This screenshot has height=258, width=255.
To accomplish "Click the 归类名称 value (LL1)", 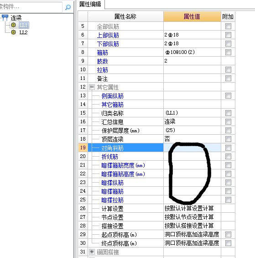I will click(192, 113).
